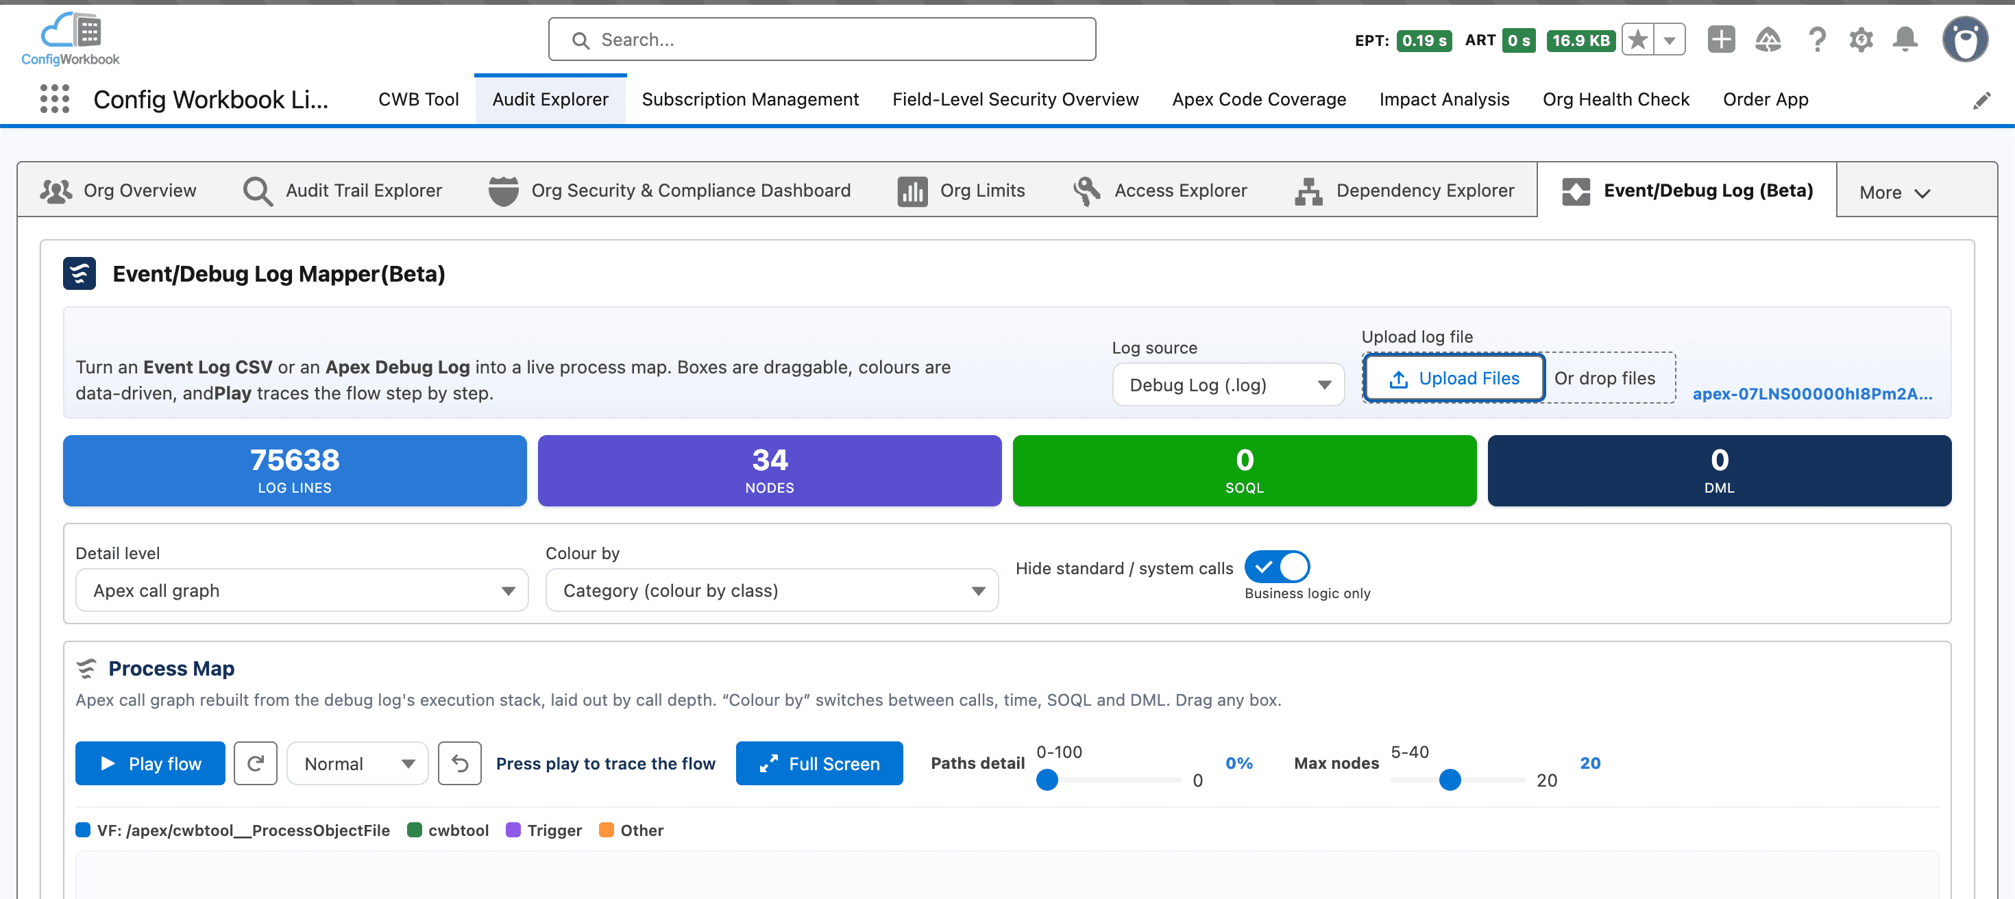Click the Process Map section icon
2015x899 pixels.
click(86, 668)
